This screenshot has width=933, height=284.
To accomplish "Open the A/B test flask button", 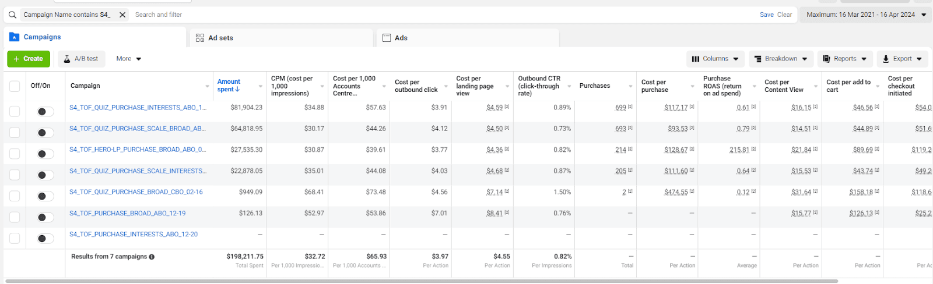I will (81, 59).
